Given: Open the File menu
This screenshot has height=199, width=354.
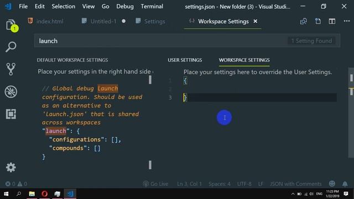Looking at the screenshot, I should pyautogui.click(x=23, y=6).
